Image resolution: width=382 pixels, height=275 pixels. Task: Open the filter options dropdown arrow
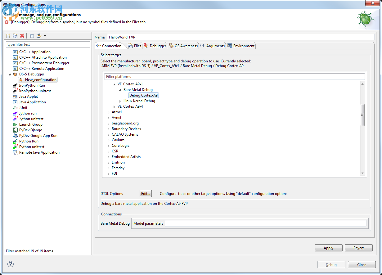pyautogui.click(x=45, y=36)
